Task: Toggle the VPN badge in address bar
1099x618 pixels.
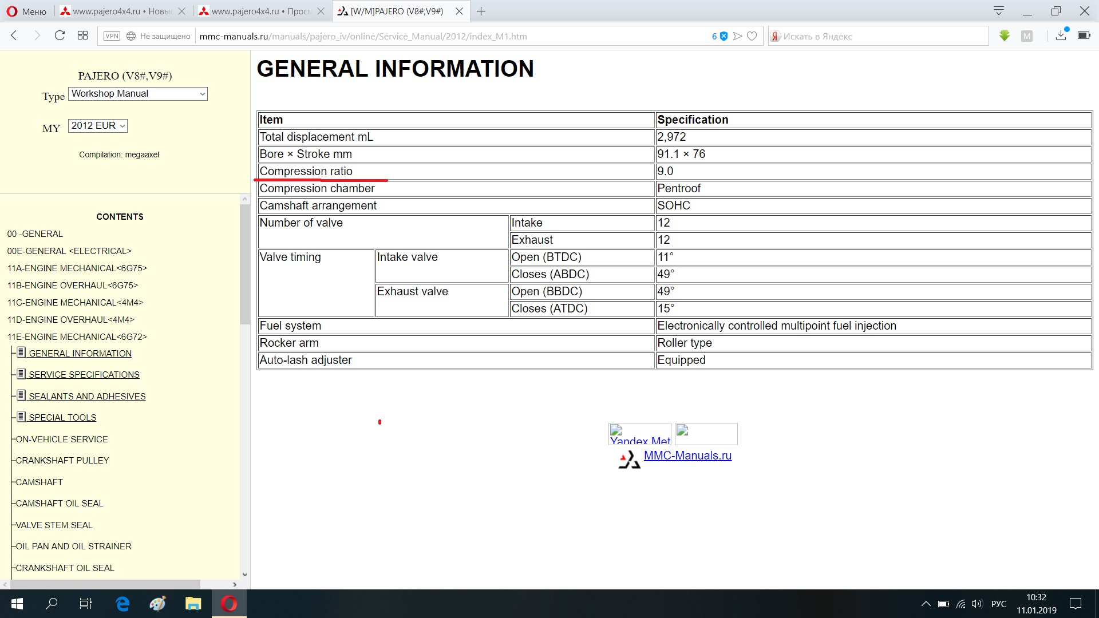Action: tap(112, 36)
